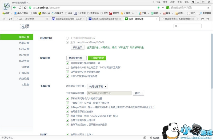The image size is (213, 140).
Task: Open dropdown arrow next to 截图
Action: [x=185, y=13]
